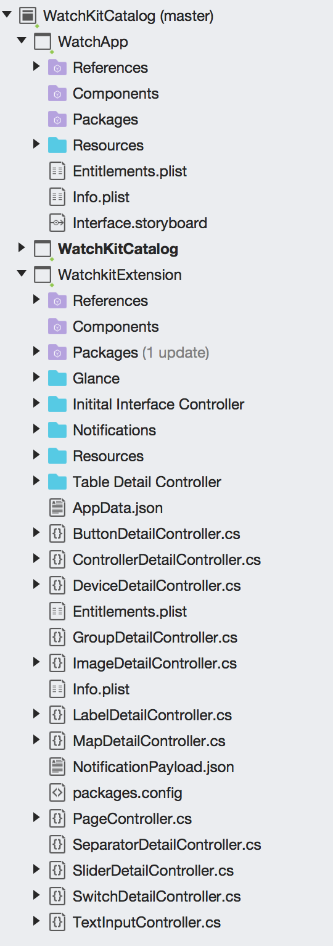Viewport: 333px width, 946px height.
Task: Open the Interface.storyboard file icon
Action: (57, 223)
